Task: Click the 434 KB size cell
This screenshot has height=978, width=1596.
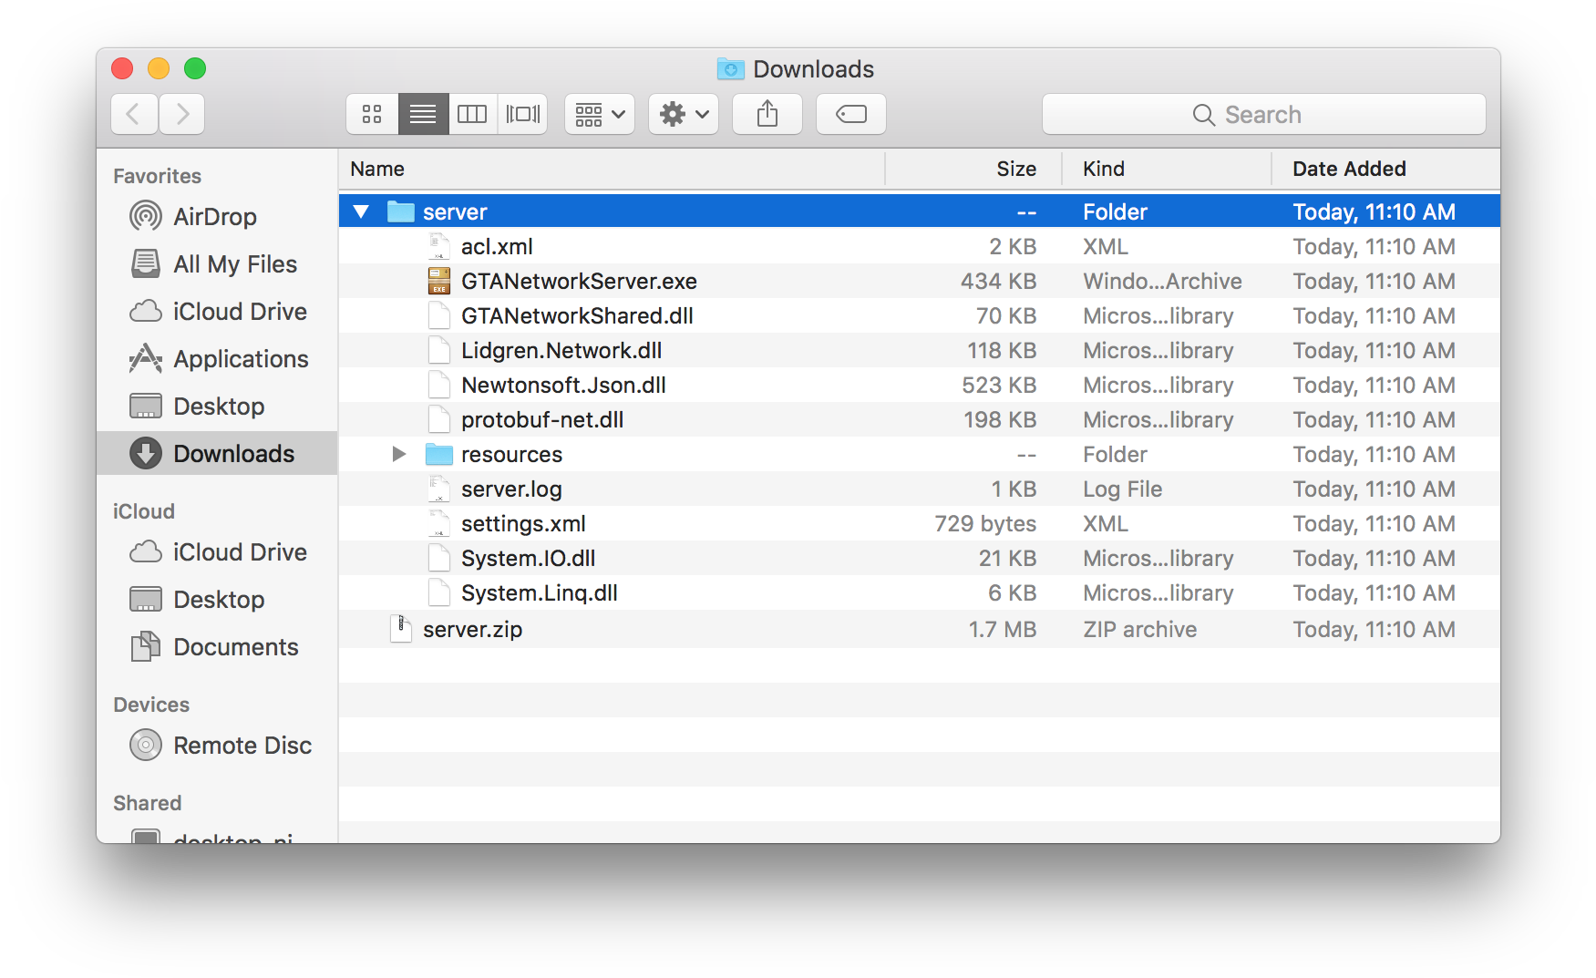Action: pos(998,282)
